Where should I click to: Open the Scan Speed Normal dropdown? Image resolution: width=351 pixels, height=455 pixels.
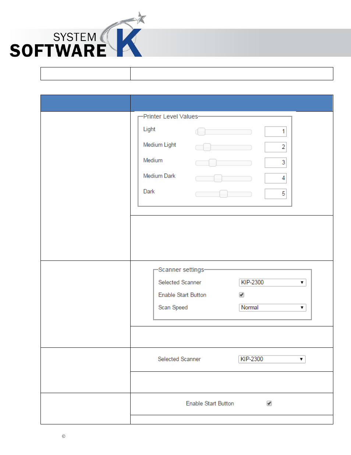[x=272, y=308]
